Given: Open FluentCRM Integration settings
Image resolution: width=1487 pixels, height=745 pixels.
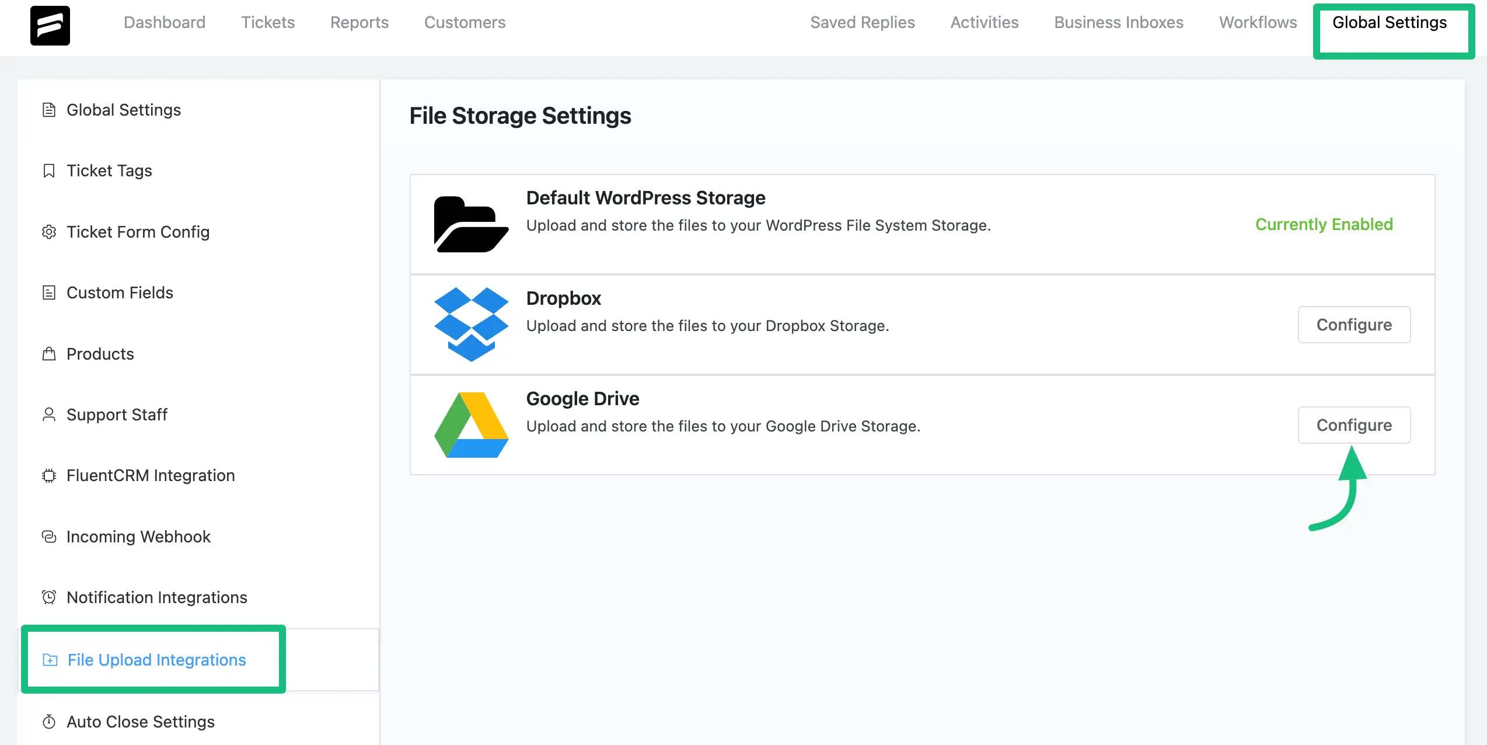Looking at the screenshot, I should click(152, 475).
